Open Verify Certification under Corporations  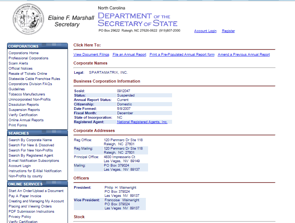pyautogui.click(x=23, y=115)
